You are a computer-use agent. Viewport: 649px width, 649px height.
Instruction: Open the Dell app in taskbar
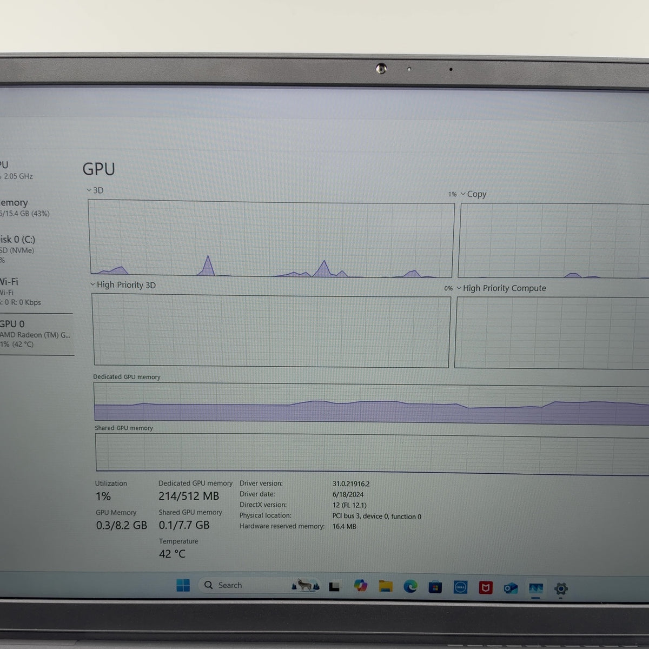460,587
